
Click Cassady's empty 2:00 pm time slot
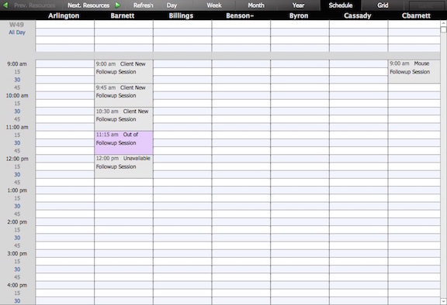pyautogui.click(x=359, y=221)
